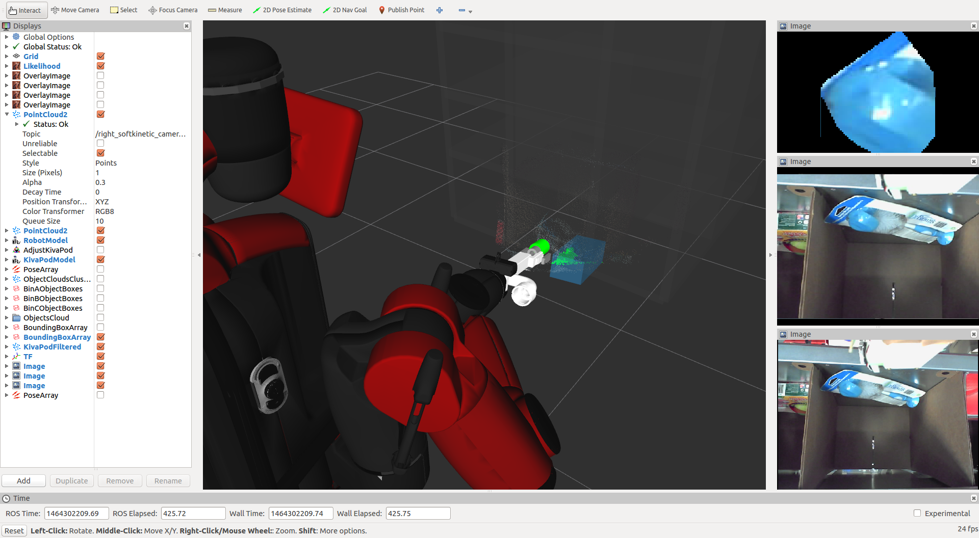Click the Style value Points

(106, 163)
